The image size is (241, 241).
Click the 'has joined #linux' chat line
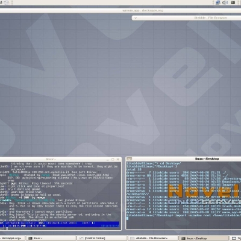42,200
